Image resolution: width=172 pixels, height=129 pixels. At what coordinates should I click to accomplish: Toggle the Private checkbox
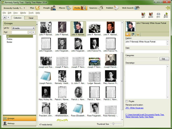click(x=127, y=101)
